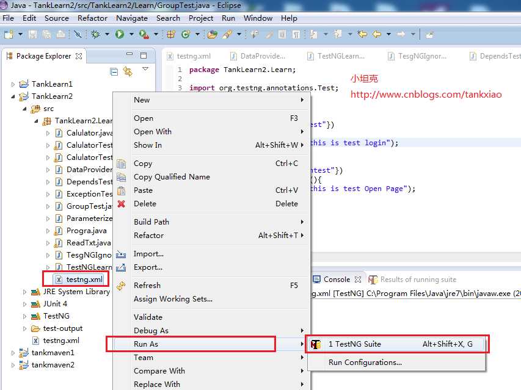Click the green Run toolbar button
This screenshot has width=521, height=390.
[120, 34]
